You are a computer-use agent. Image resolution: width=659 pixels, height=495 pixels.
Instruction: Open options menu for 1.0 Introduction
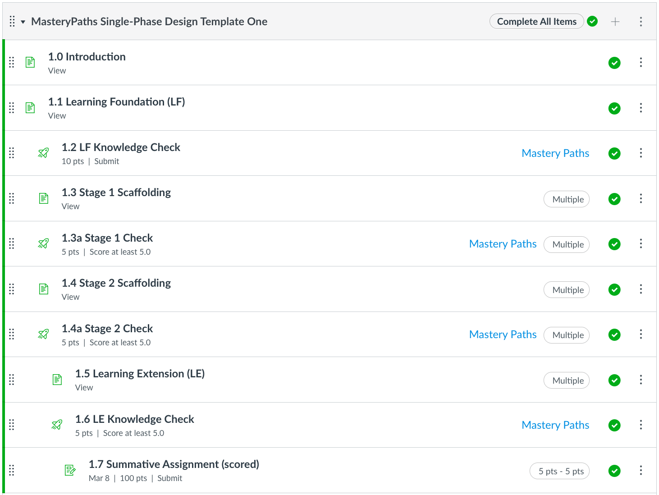[x=641, y=62]
